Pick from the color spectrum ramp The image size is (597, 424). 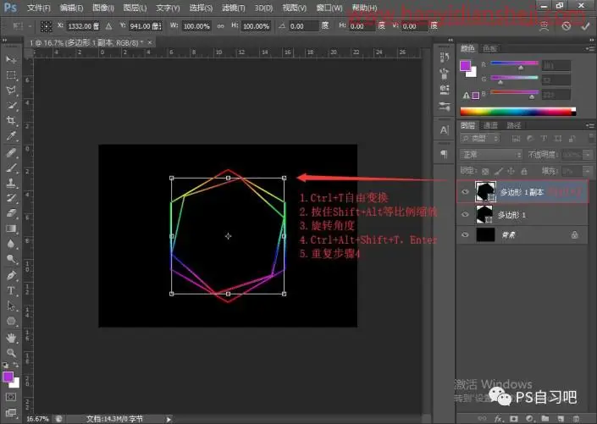click(x=517, y=112)
